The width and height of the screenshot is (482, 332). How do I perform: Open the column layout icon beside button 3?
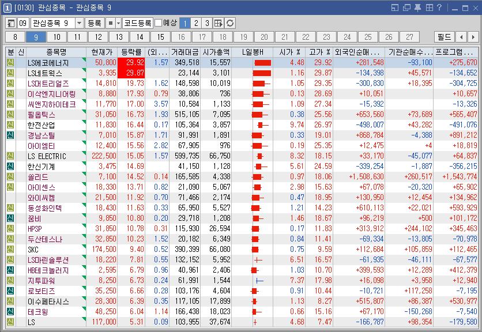[x=219, y=23]
